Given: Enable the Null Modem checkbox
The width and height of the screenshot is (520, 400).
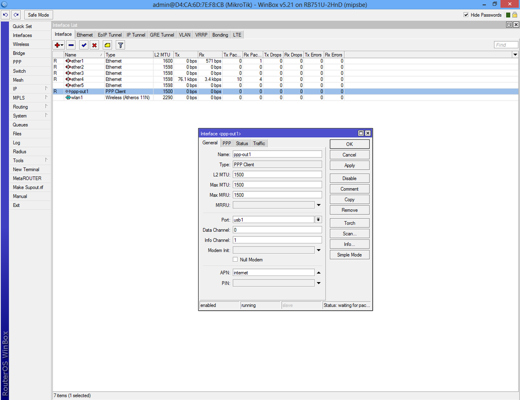Looking at the screenshot, I should click(235, 259).
